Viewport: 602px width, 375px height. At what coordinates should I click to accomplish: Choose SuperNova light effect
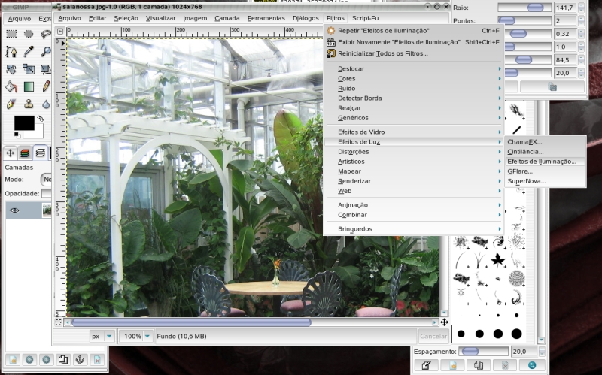click(x=545, y=181)
